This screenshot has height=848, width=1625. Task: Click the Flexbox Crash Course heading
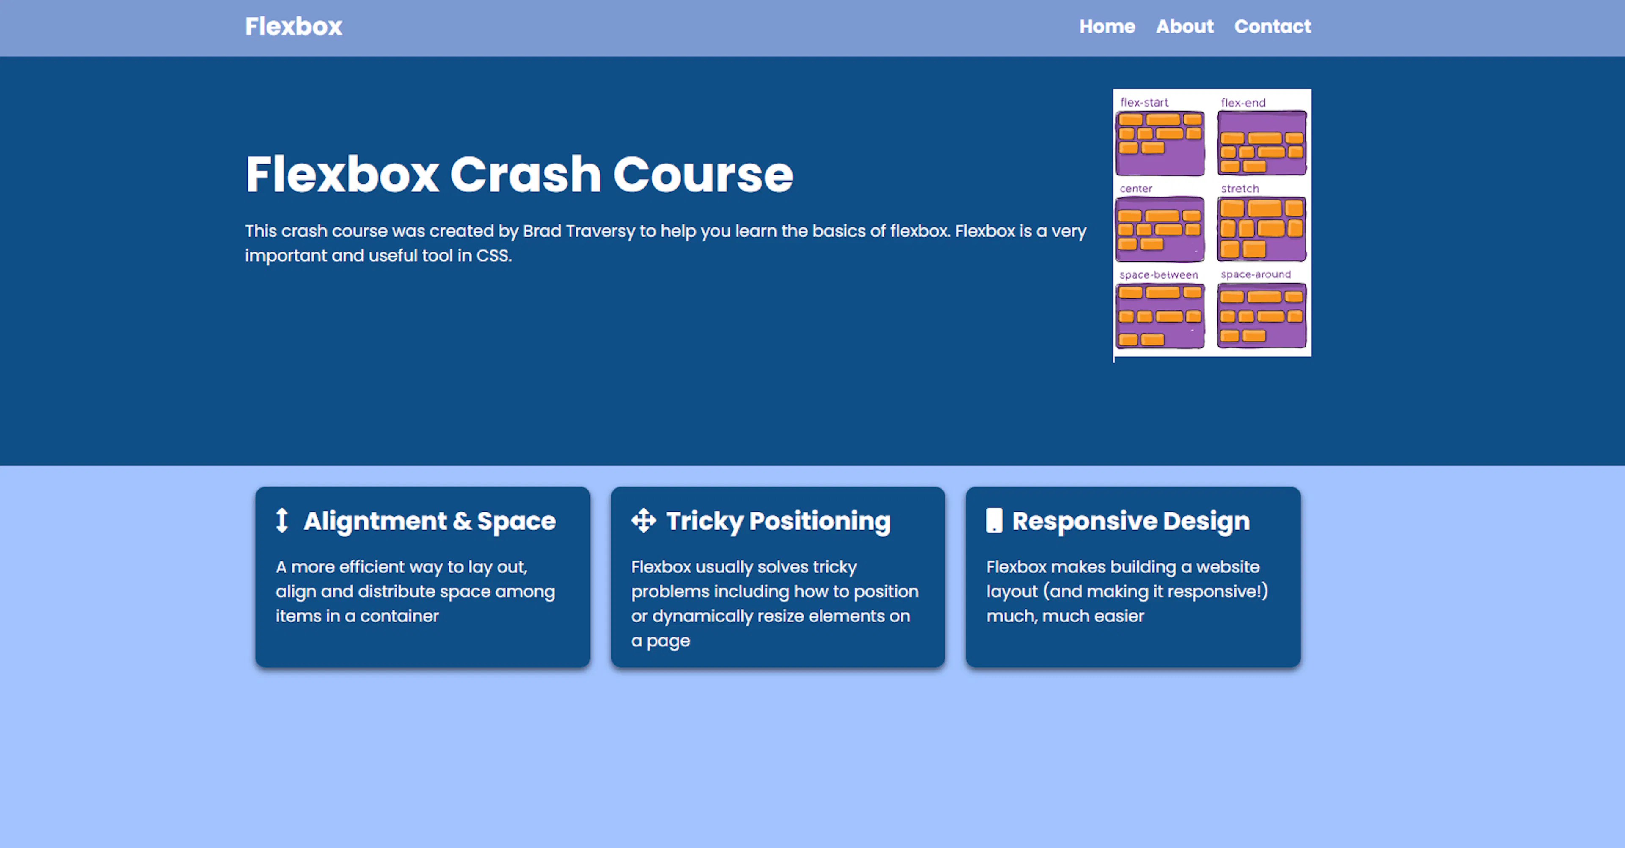[518, 175]
